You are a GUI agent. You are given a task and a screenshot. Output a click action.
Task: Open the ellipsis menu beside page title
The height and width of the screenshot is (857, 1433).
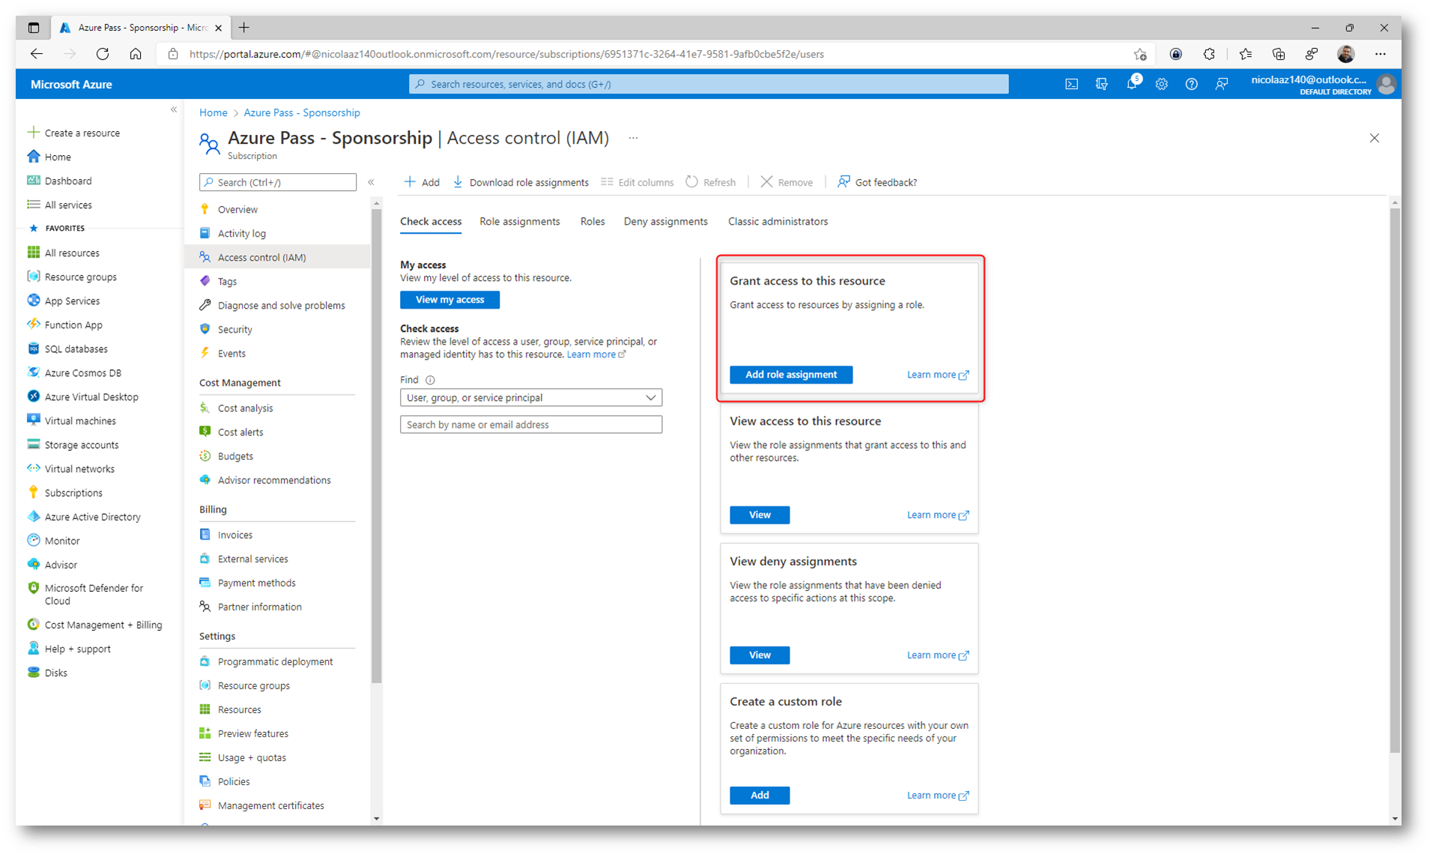pos(633,139)
